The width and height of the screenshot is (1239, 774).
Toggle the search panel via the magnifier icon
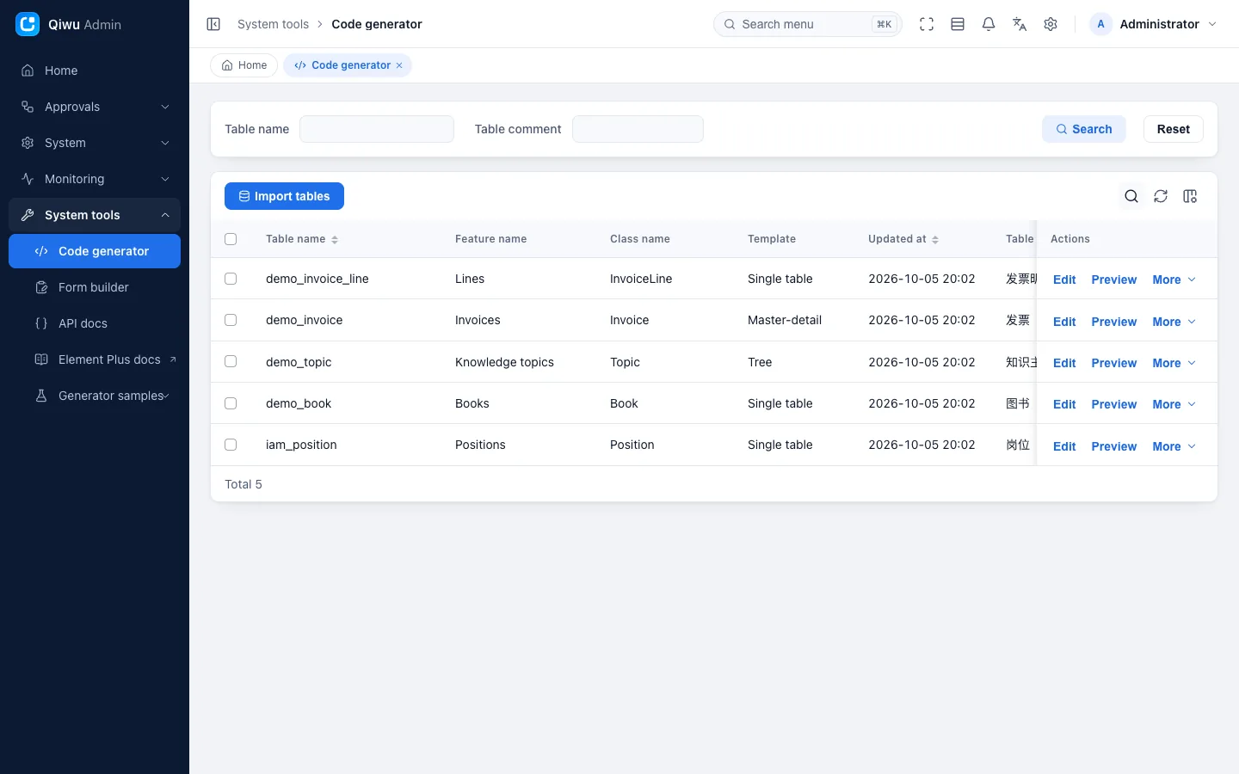click(x=1131, y=196)
